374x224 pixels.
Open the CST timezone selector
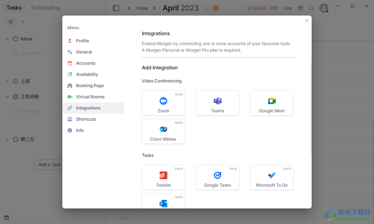(x=274, y=8)
